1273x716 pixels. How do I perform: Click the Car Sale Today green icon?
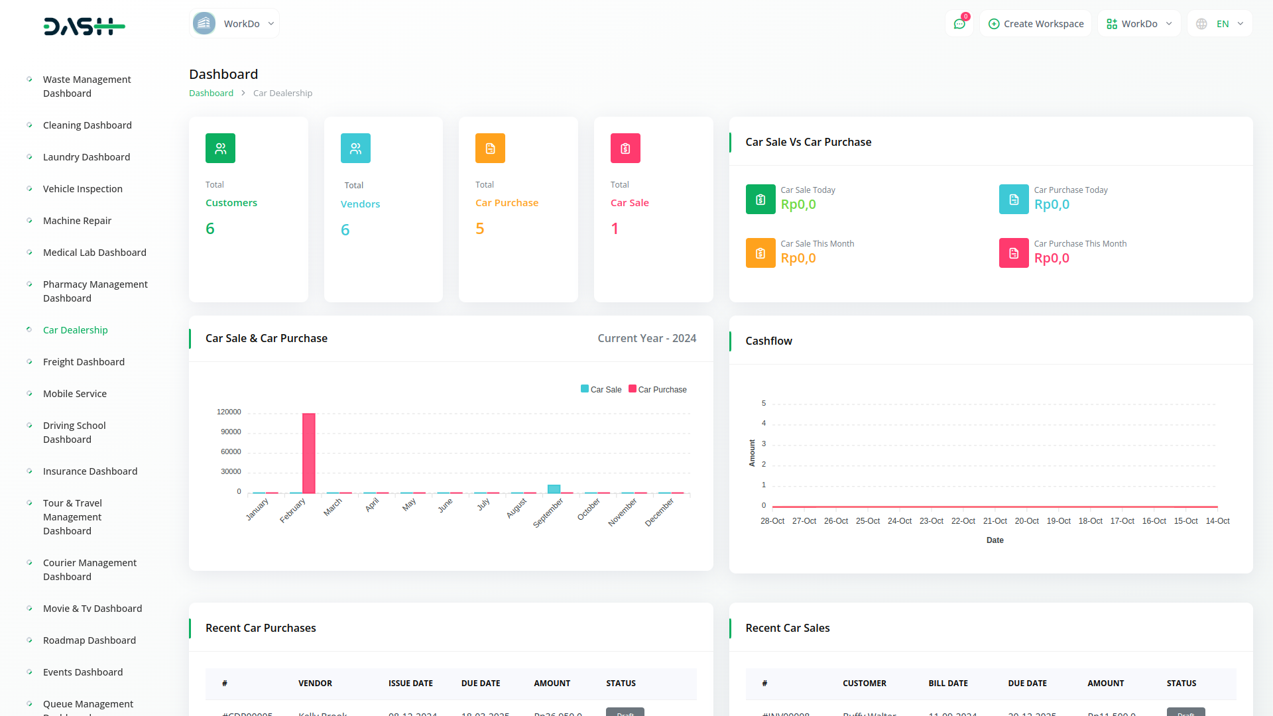(760, 200)
